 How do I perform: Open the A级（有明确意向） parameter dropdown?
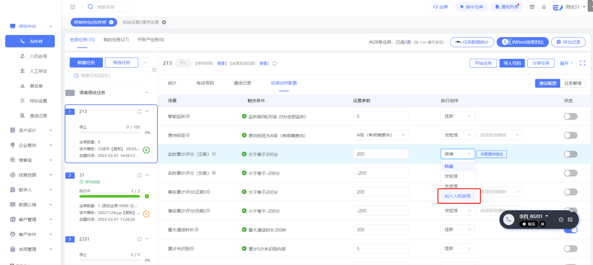coord(381,135)
